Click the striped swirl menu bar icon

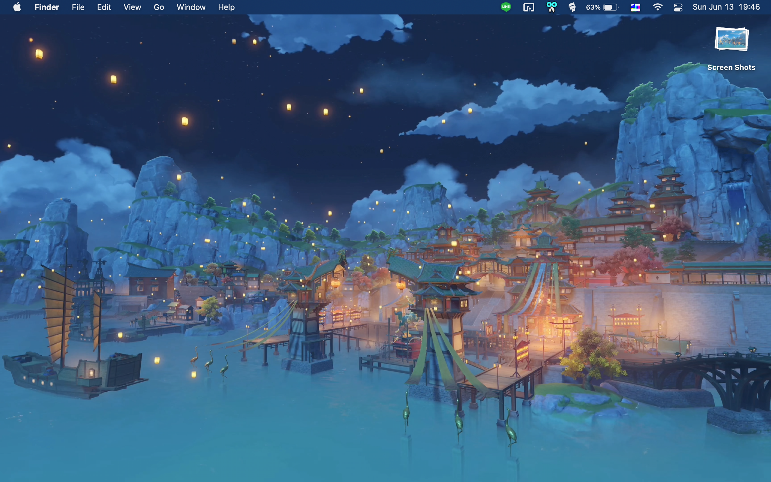(572, 7)
